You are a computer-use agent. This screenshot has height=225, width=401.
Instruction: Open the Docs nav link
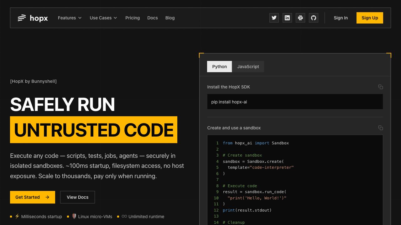(x=153, y=18)
